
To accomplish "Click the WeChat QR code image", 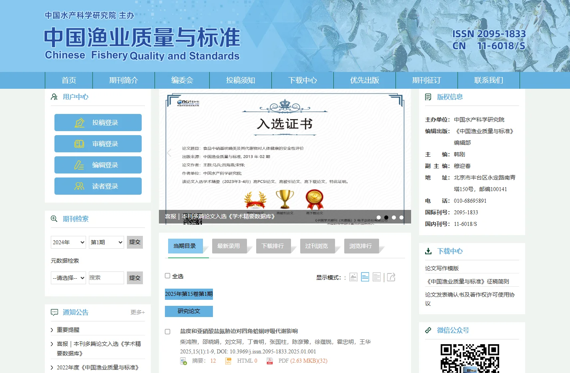I will pos(470,359).
